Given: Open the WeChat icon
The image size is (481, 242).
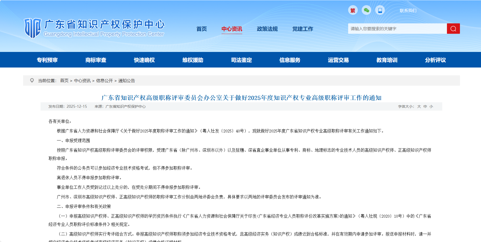Looking at the screenshot, I should [366, 10].
